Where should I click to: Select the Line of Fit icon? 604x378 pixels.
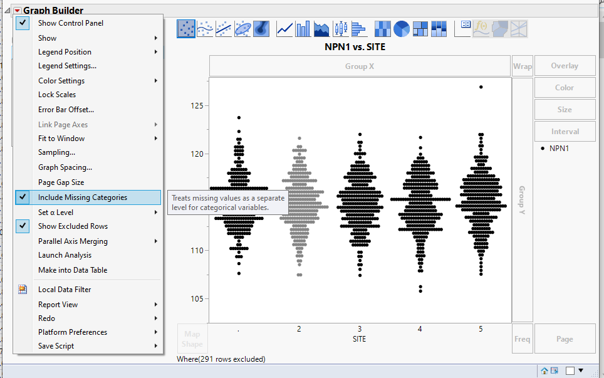pyautogui.click(x=224, y=29)
